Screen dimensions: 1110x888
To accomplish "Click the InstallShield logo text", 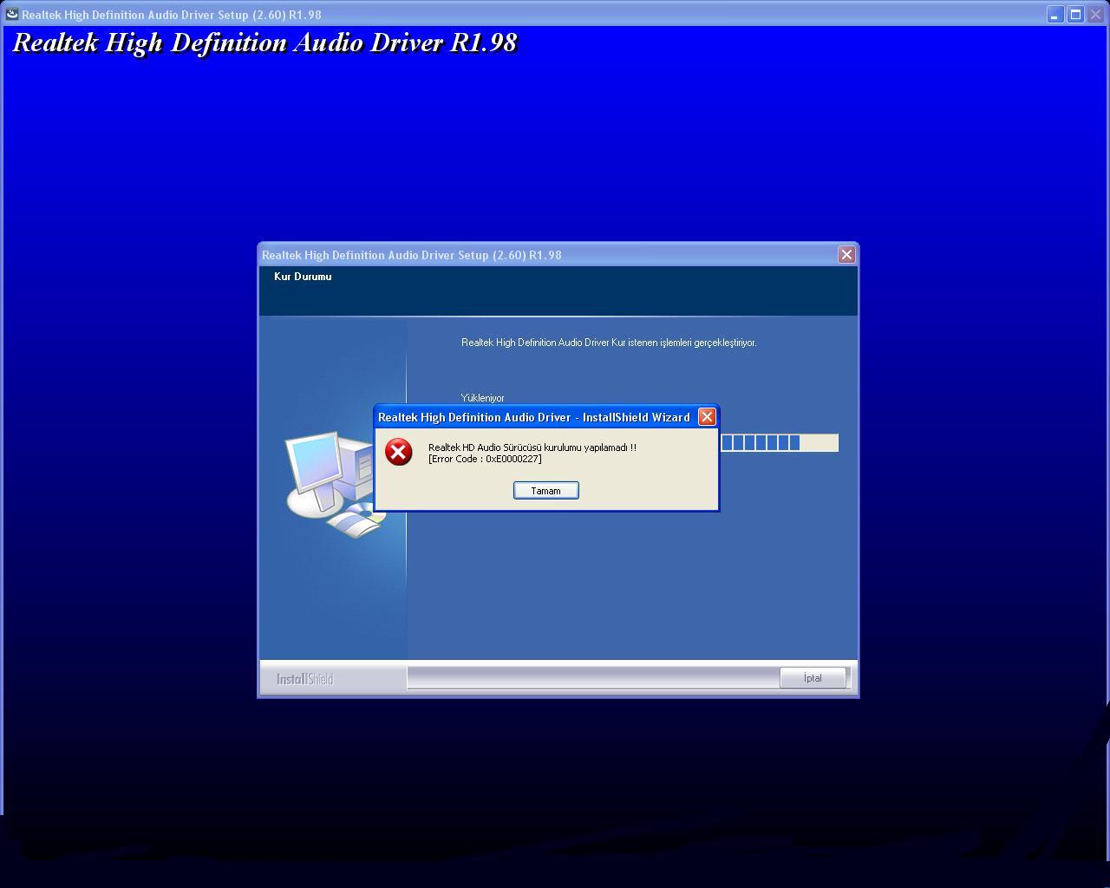I will pyautogui.click(x=305, y=679).
